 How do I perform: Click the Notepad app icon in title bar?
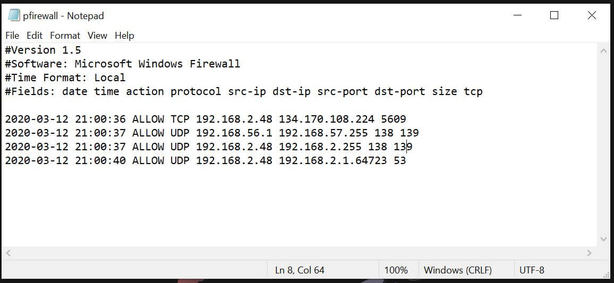tap(14, 15)
